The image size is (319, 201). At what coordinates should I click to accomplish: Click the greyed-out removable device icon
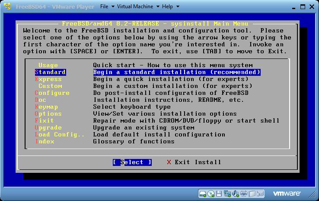252,194
